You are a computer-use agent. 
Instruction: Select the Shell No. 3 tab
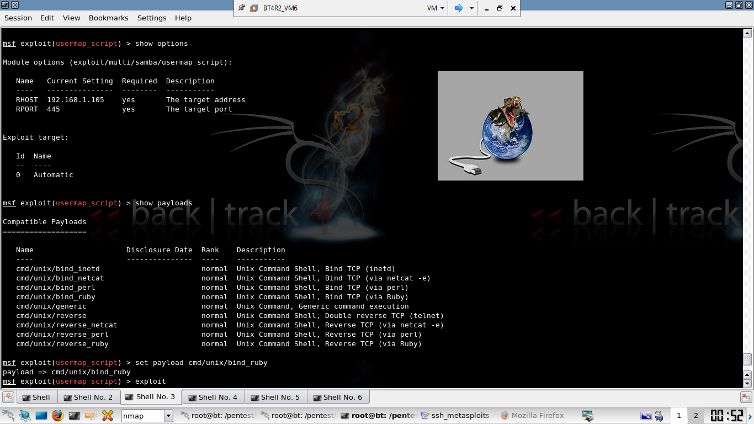click(x=150, y=396)
